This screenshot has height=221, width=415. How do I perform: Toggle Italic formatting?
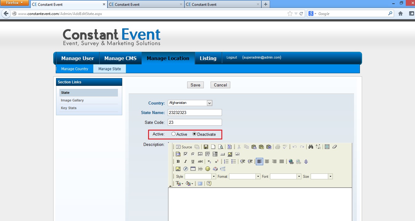coord(185,162)
